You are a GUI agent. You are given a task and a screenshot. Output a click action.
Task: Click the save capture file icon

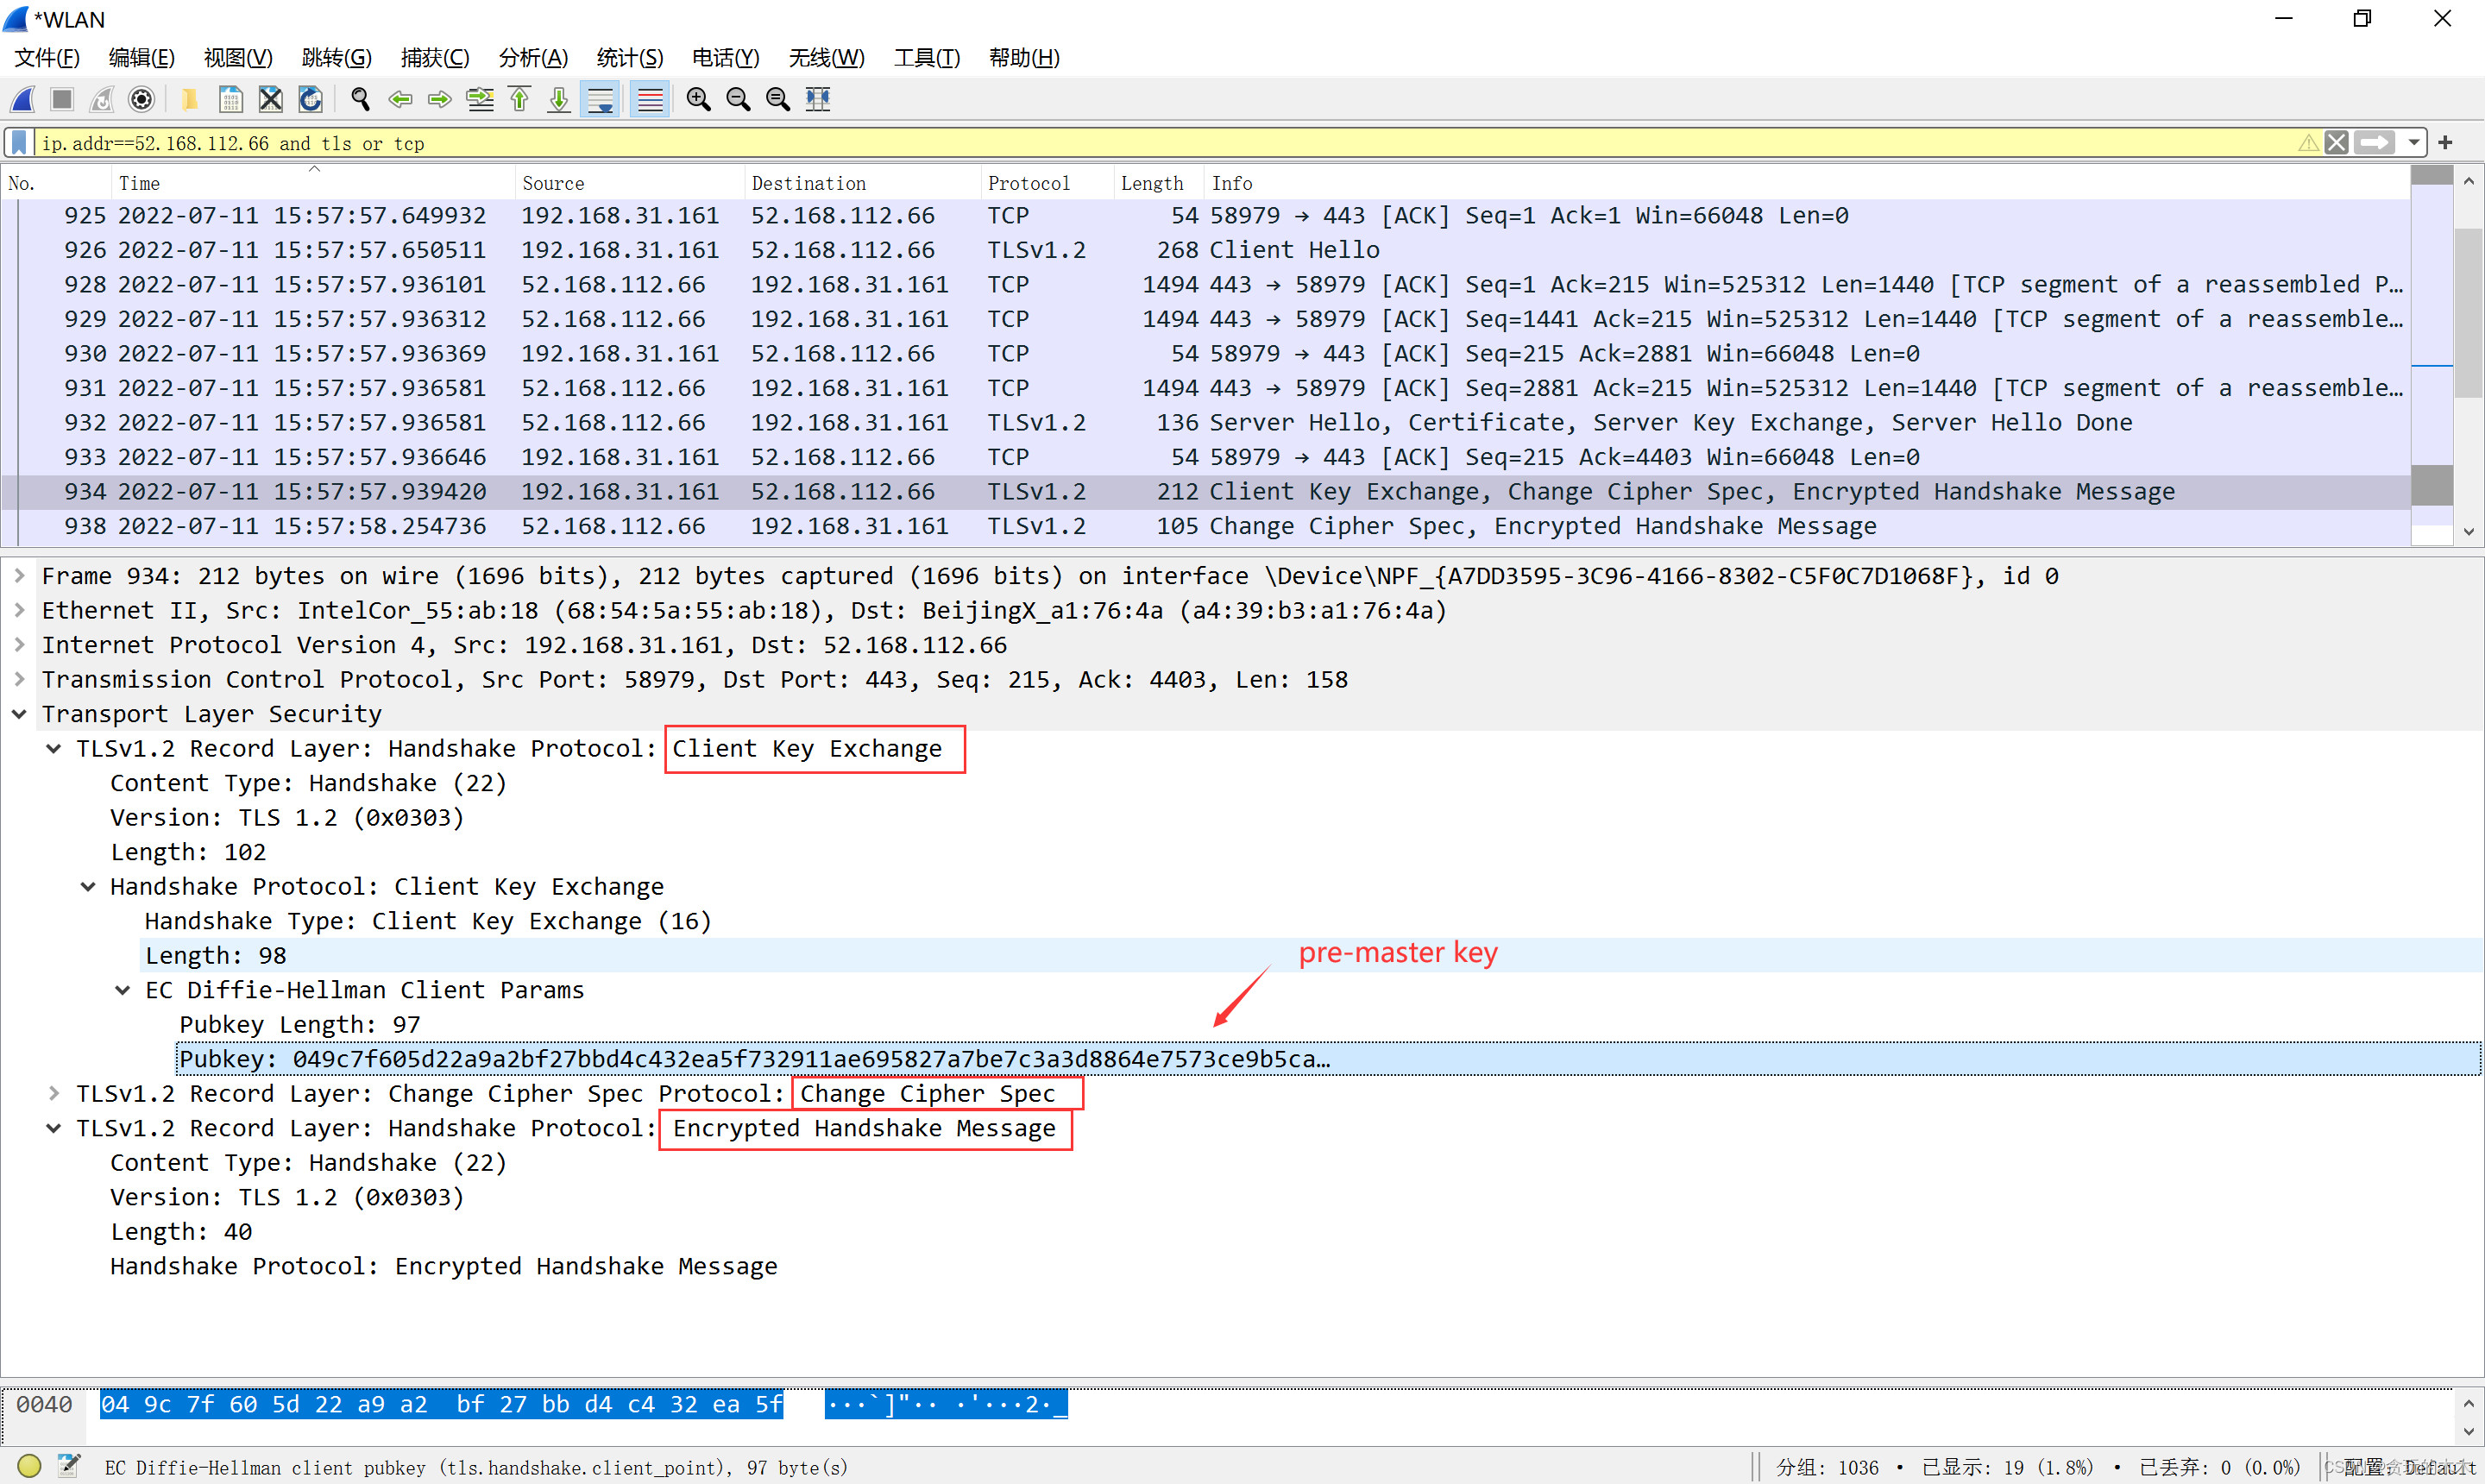click(x=230, y=101)
